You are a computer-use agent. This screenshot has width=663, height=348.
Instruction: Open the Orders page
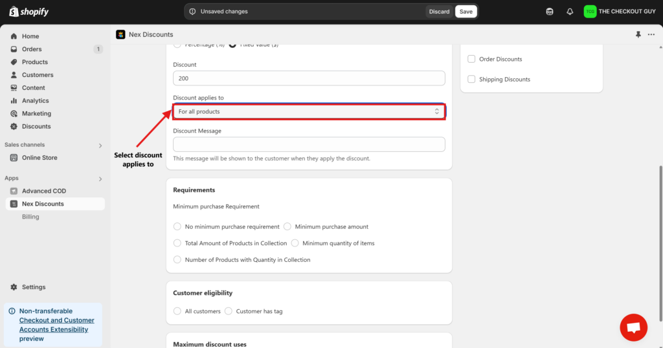click(32, 49)
